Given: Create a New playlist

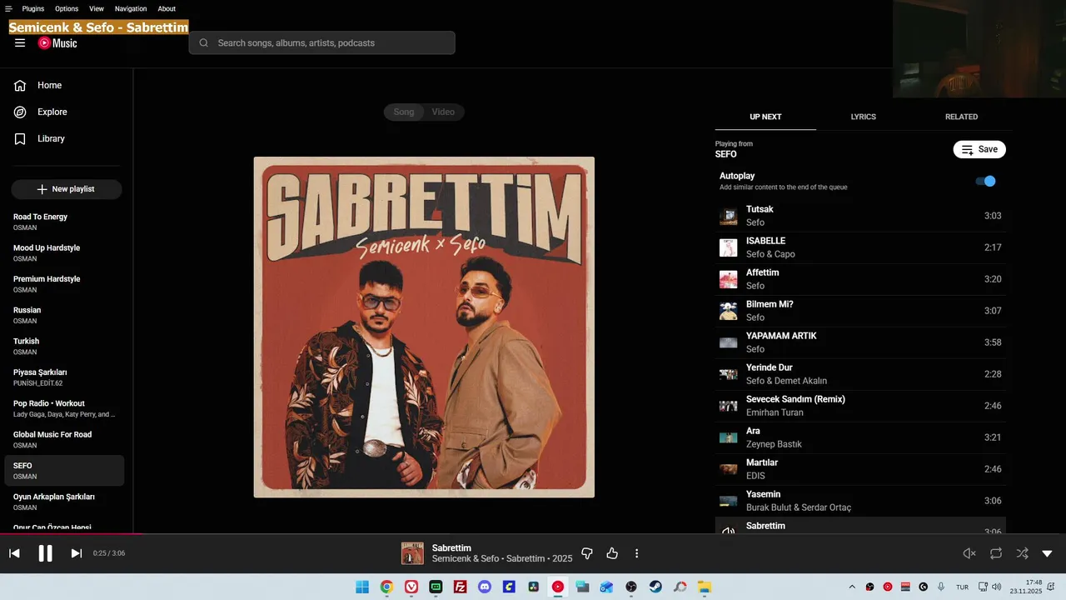Looking at the screenshot, I should pos(67,189).
